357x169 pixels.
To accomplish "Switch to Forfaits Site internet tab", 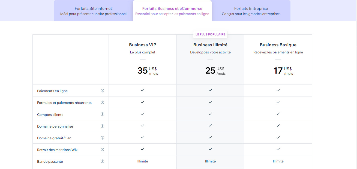I will tap(93, 11).
